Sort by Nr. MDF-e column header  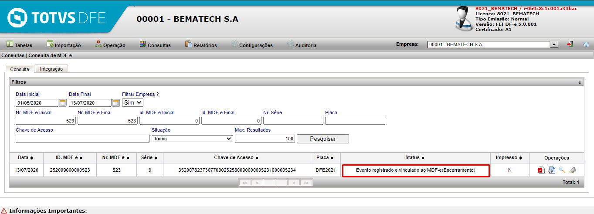[116, 158]
